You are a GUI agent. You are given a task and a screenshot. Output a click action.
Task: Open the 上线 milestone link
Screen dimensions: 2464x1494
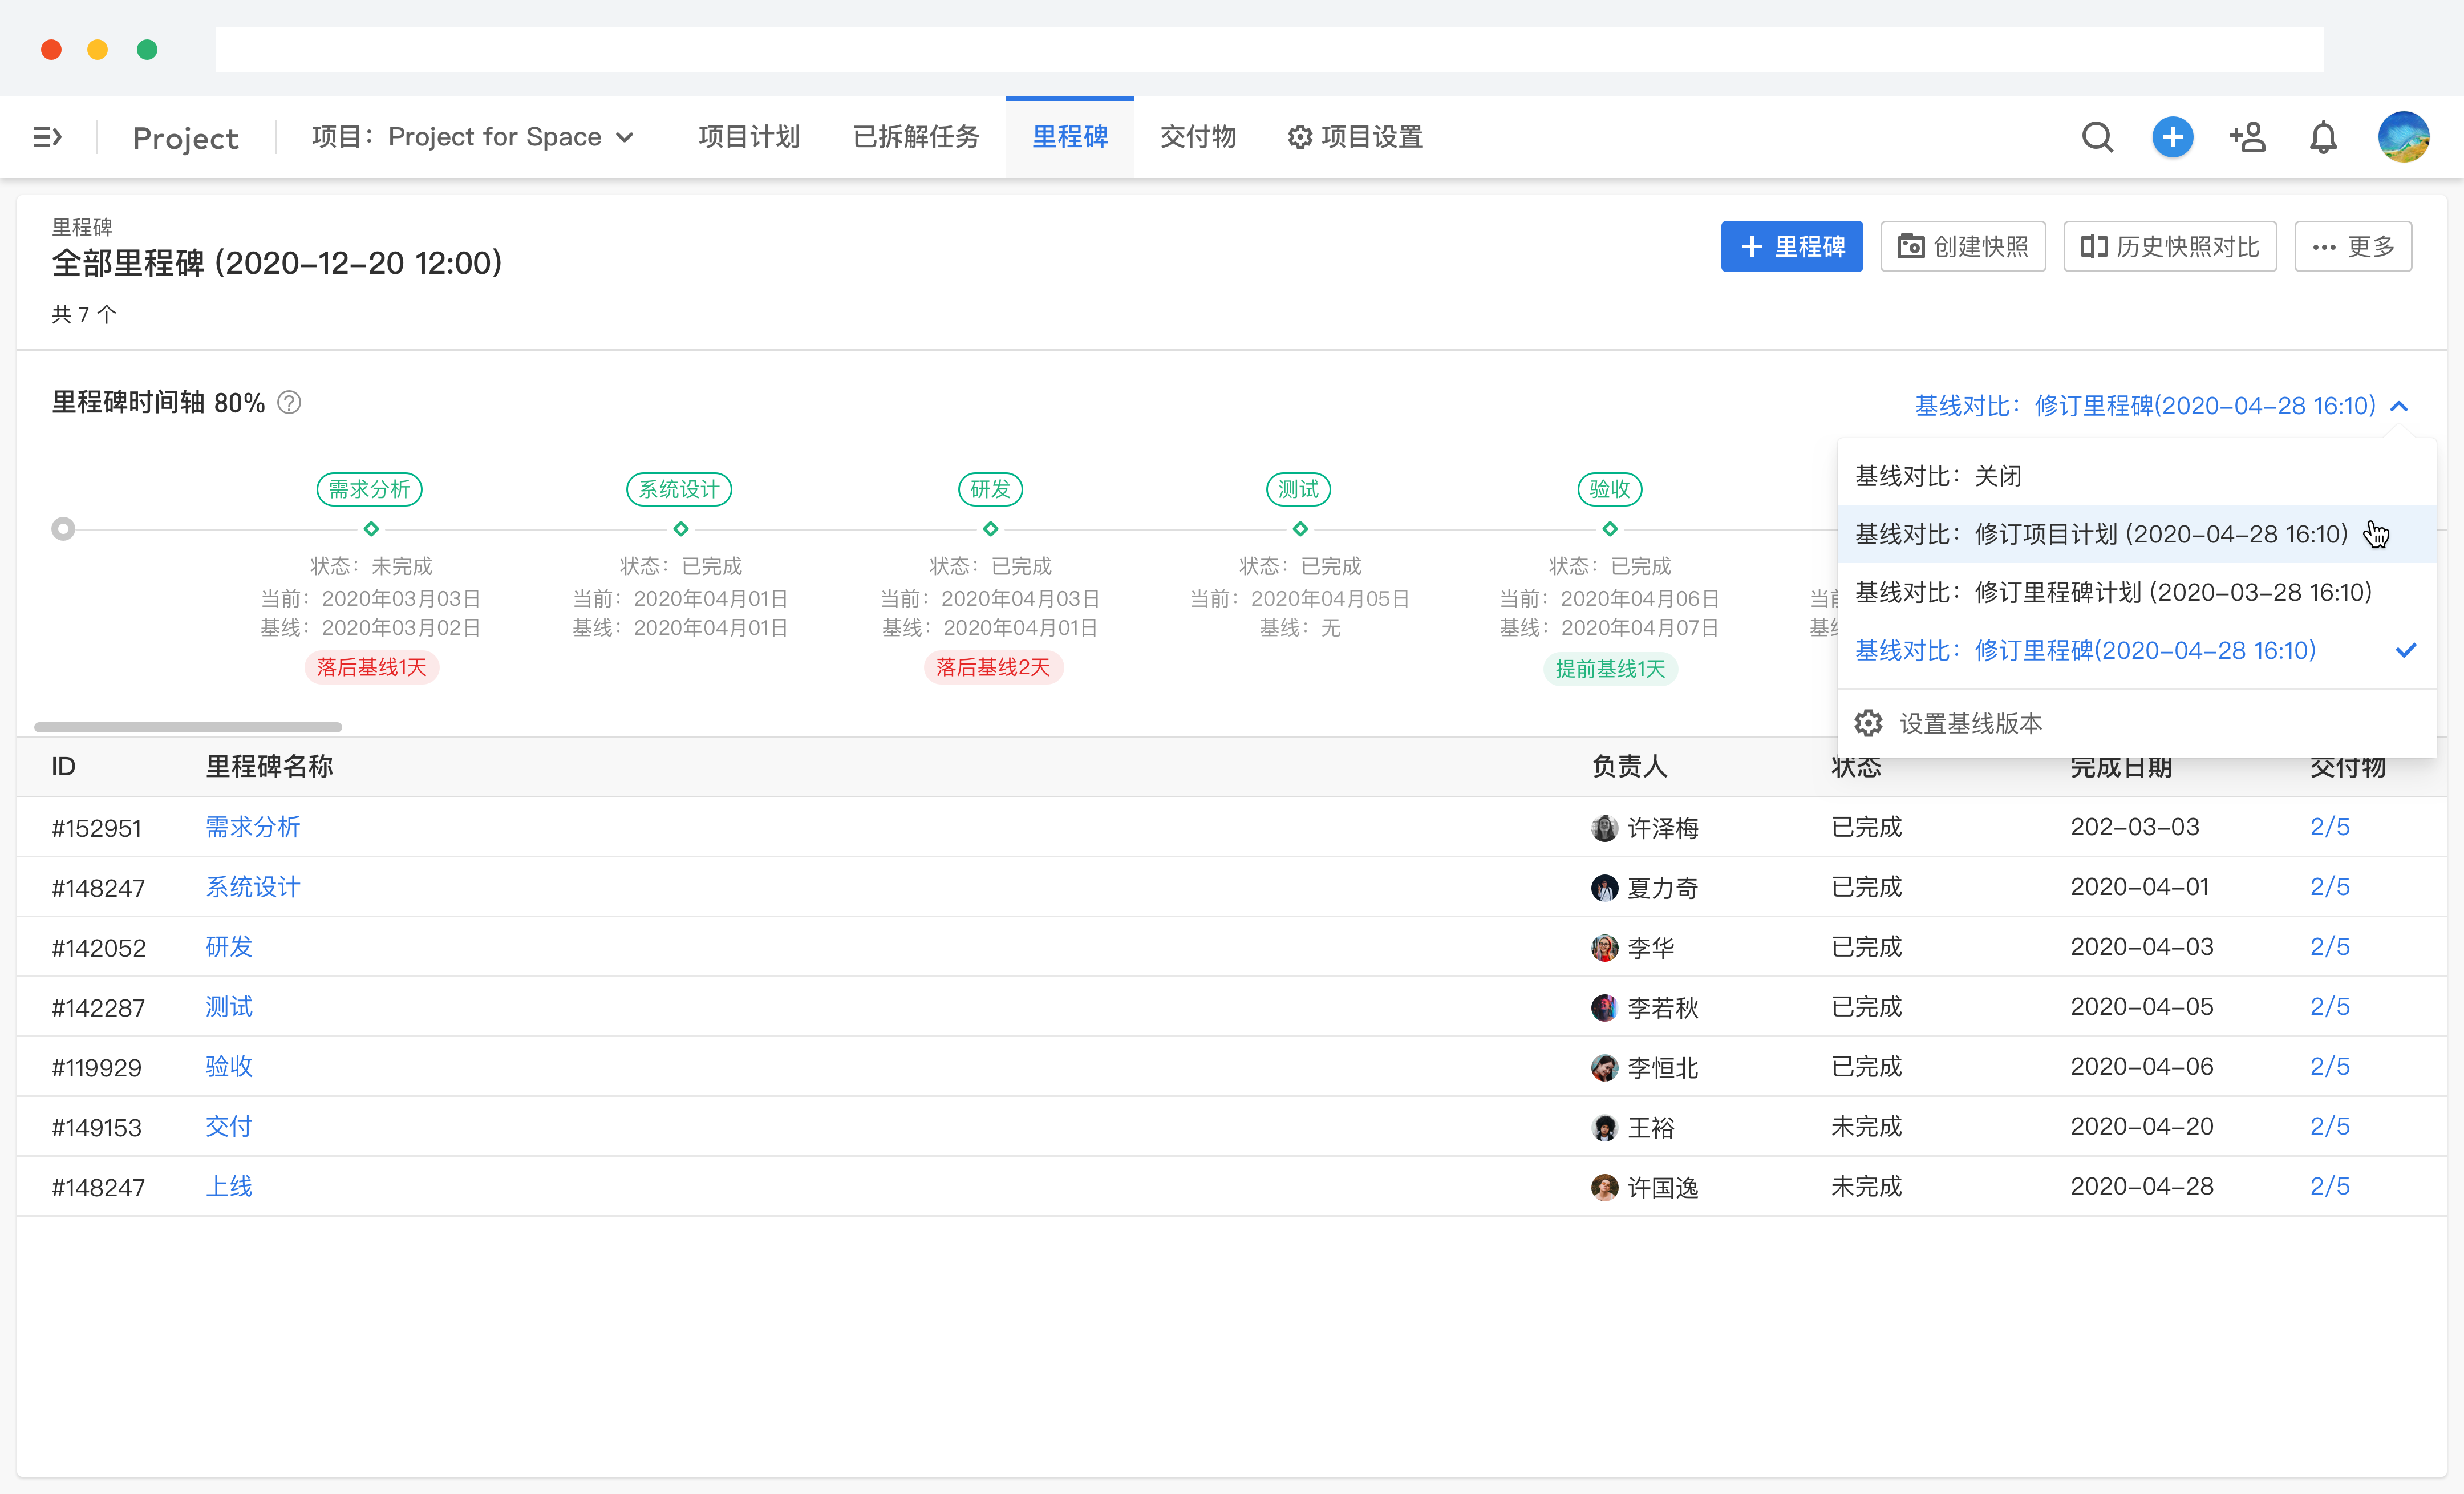(229, 1187)
